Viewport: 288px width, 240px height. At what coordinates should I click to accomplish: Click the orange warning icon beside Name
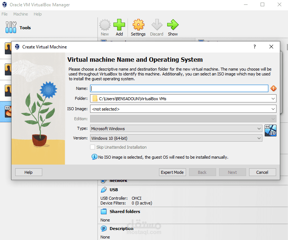[273, 88]
